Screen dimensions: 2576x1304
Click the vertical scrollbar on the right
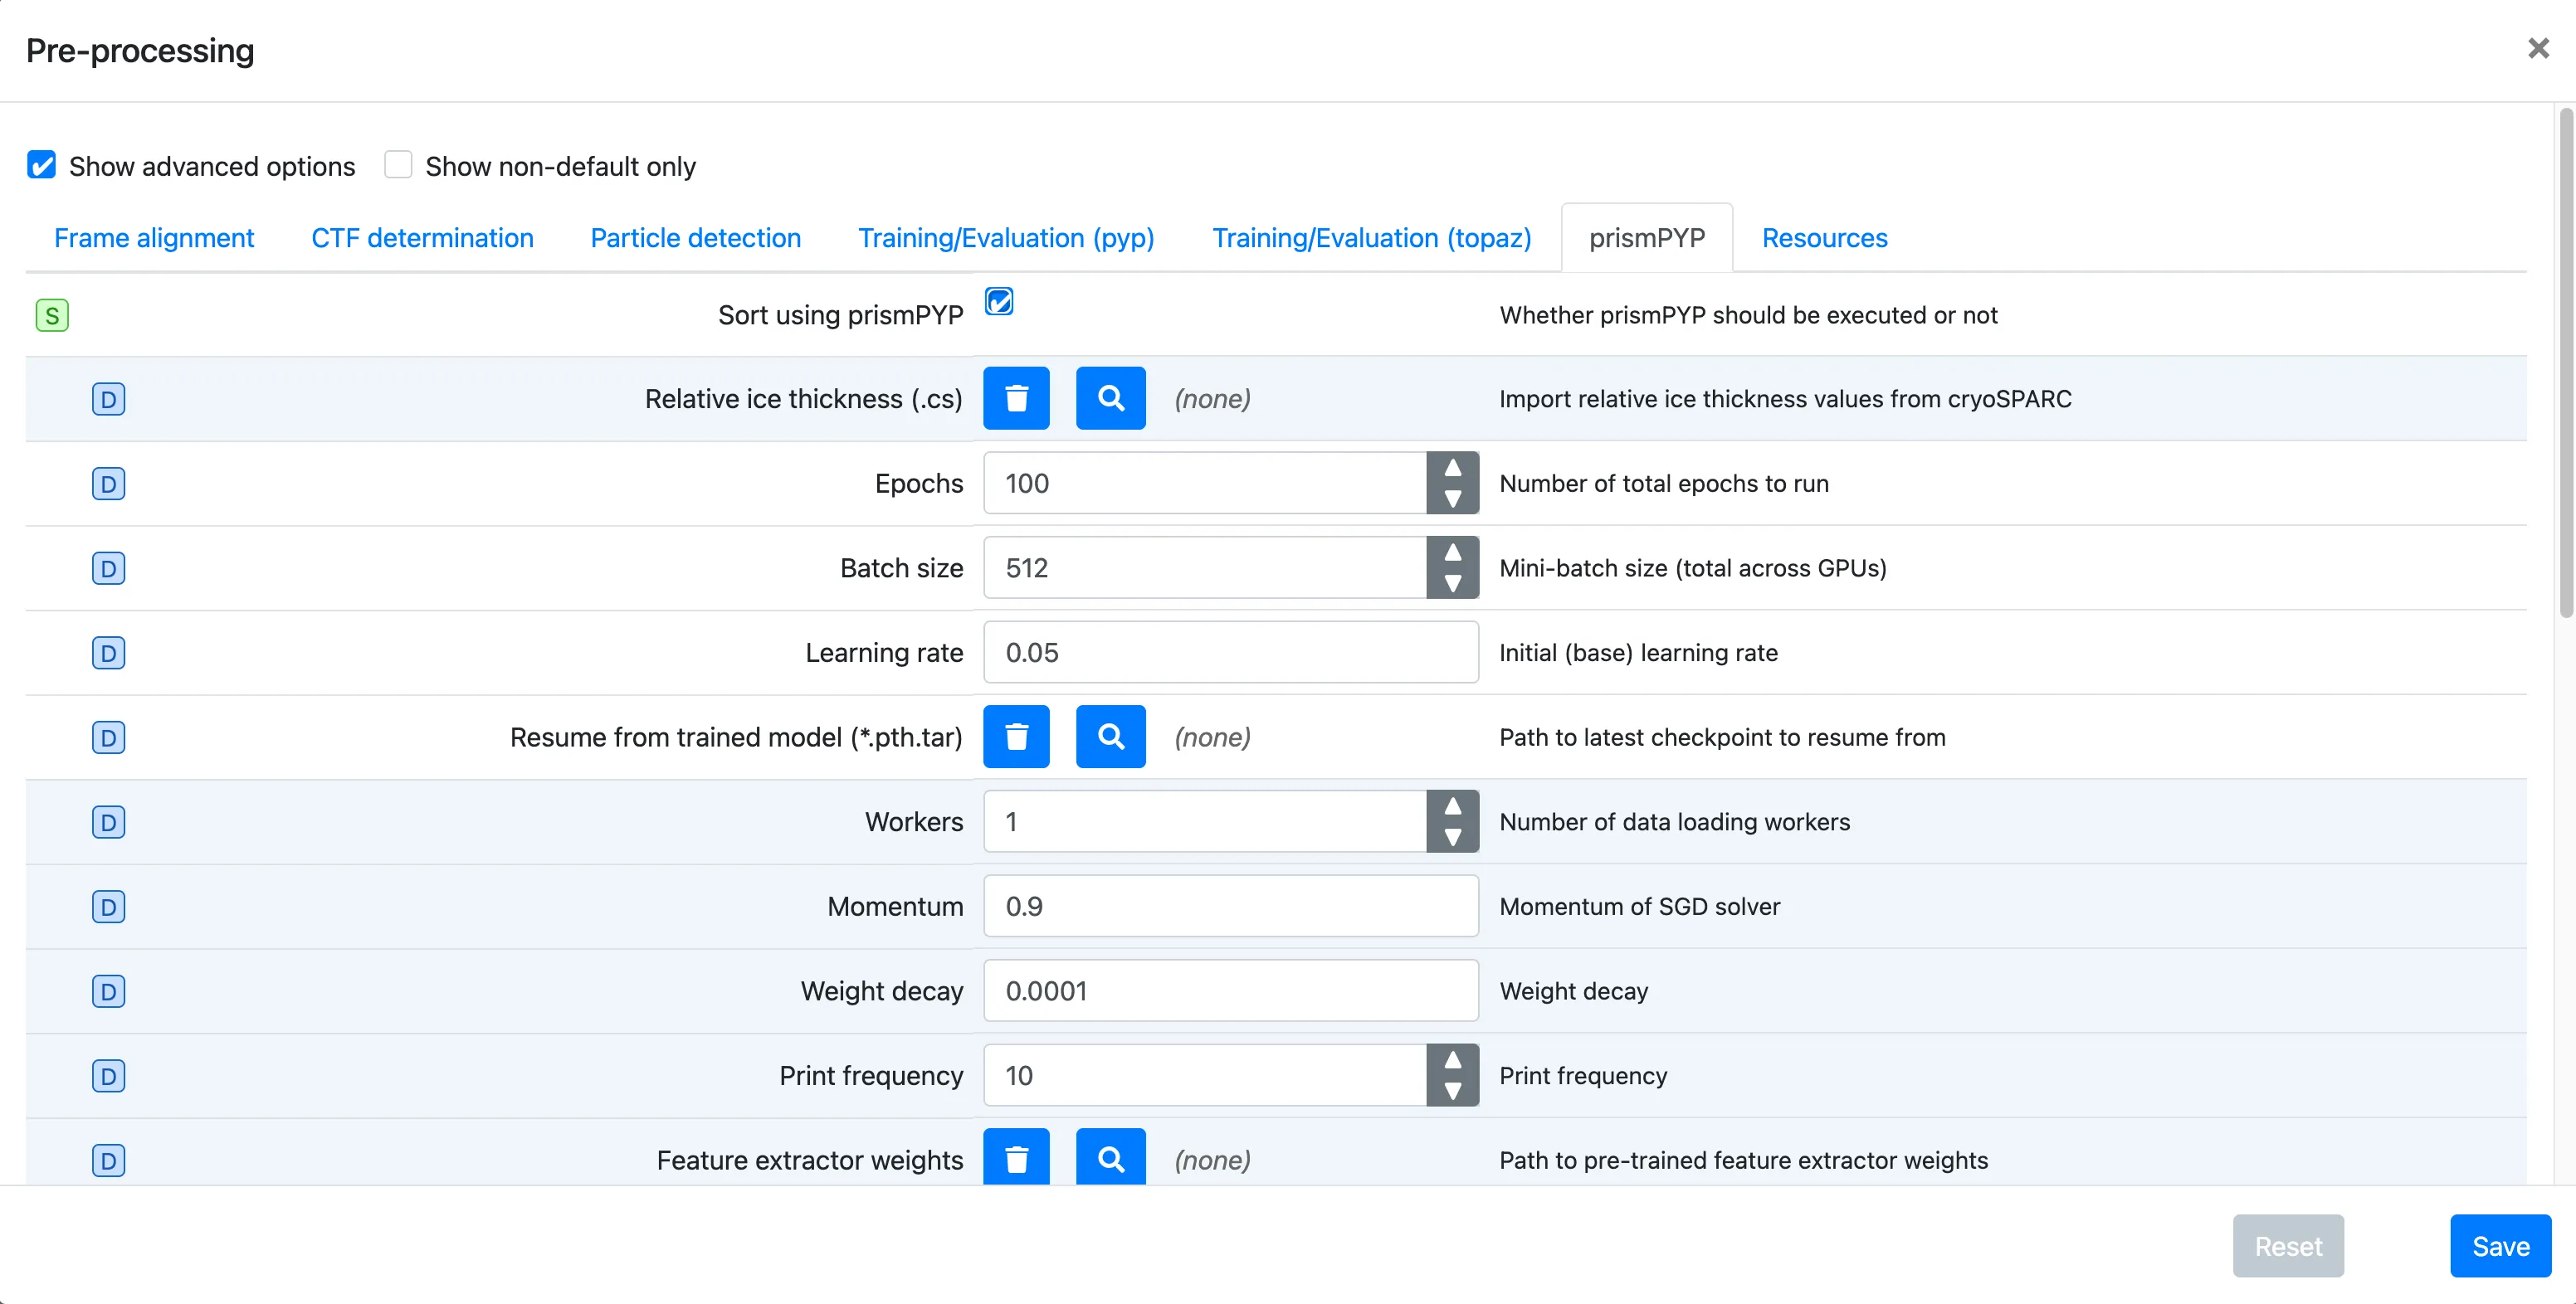(x=2565, y=365)
